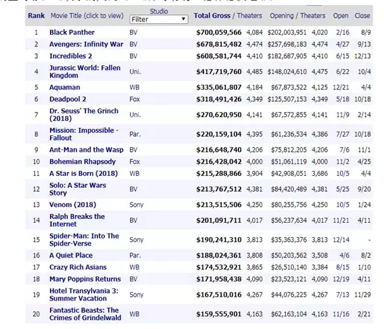
Task: Open Dr. Seuss' The Grinch link
Action: (x=84, y=115)
